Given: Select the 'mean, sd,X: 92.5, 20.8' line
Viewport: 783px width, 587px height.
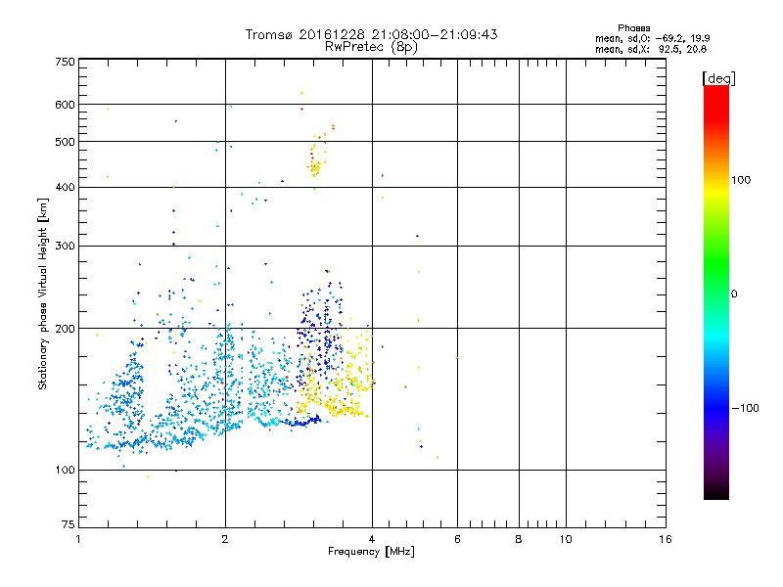Looking at the screenshot, I should point(651,49).
